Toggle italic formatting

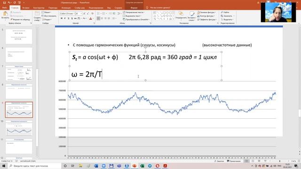[x=65, y=18]
